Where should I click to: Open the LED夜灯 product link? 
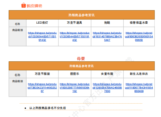tap(42, 36)
